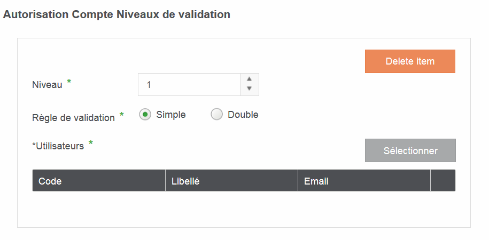
Task: Click the blank last column header
Action: (x=443, y=181)
